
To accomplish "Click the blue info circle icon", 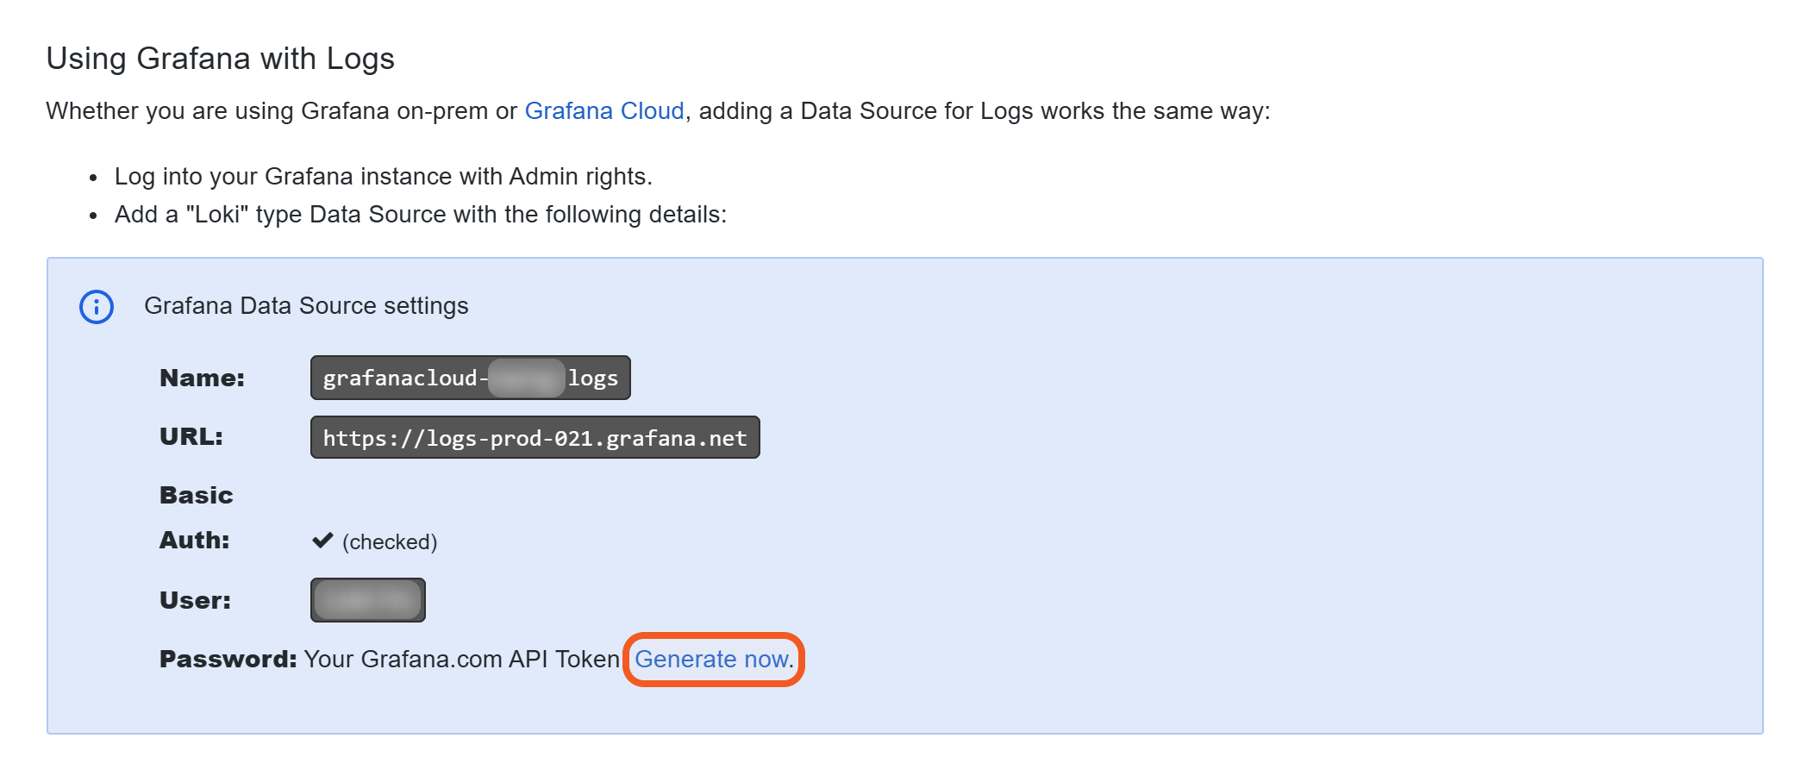I will (97, 307).
